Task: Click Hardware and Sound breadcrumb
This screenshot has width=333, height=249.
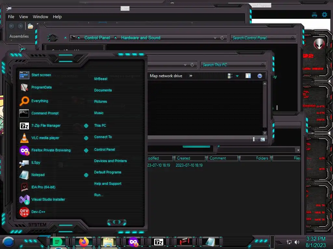Action: click(140, 38)
